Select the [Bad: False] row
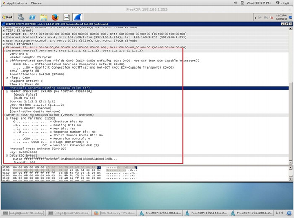The image size is (294, 218). 24,98
